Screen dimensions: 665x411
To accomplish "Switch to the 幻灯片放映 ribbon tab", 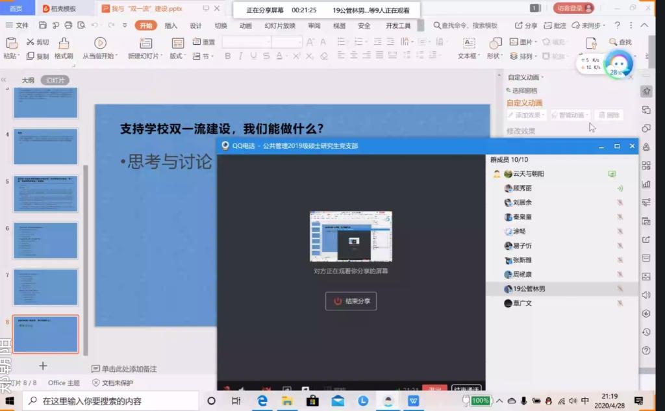I will click(x=280, y=26).
